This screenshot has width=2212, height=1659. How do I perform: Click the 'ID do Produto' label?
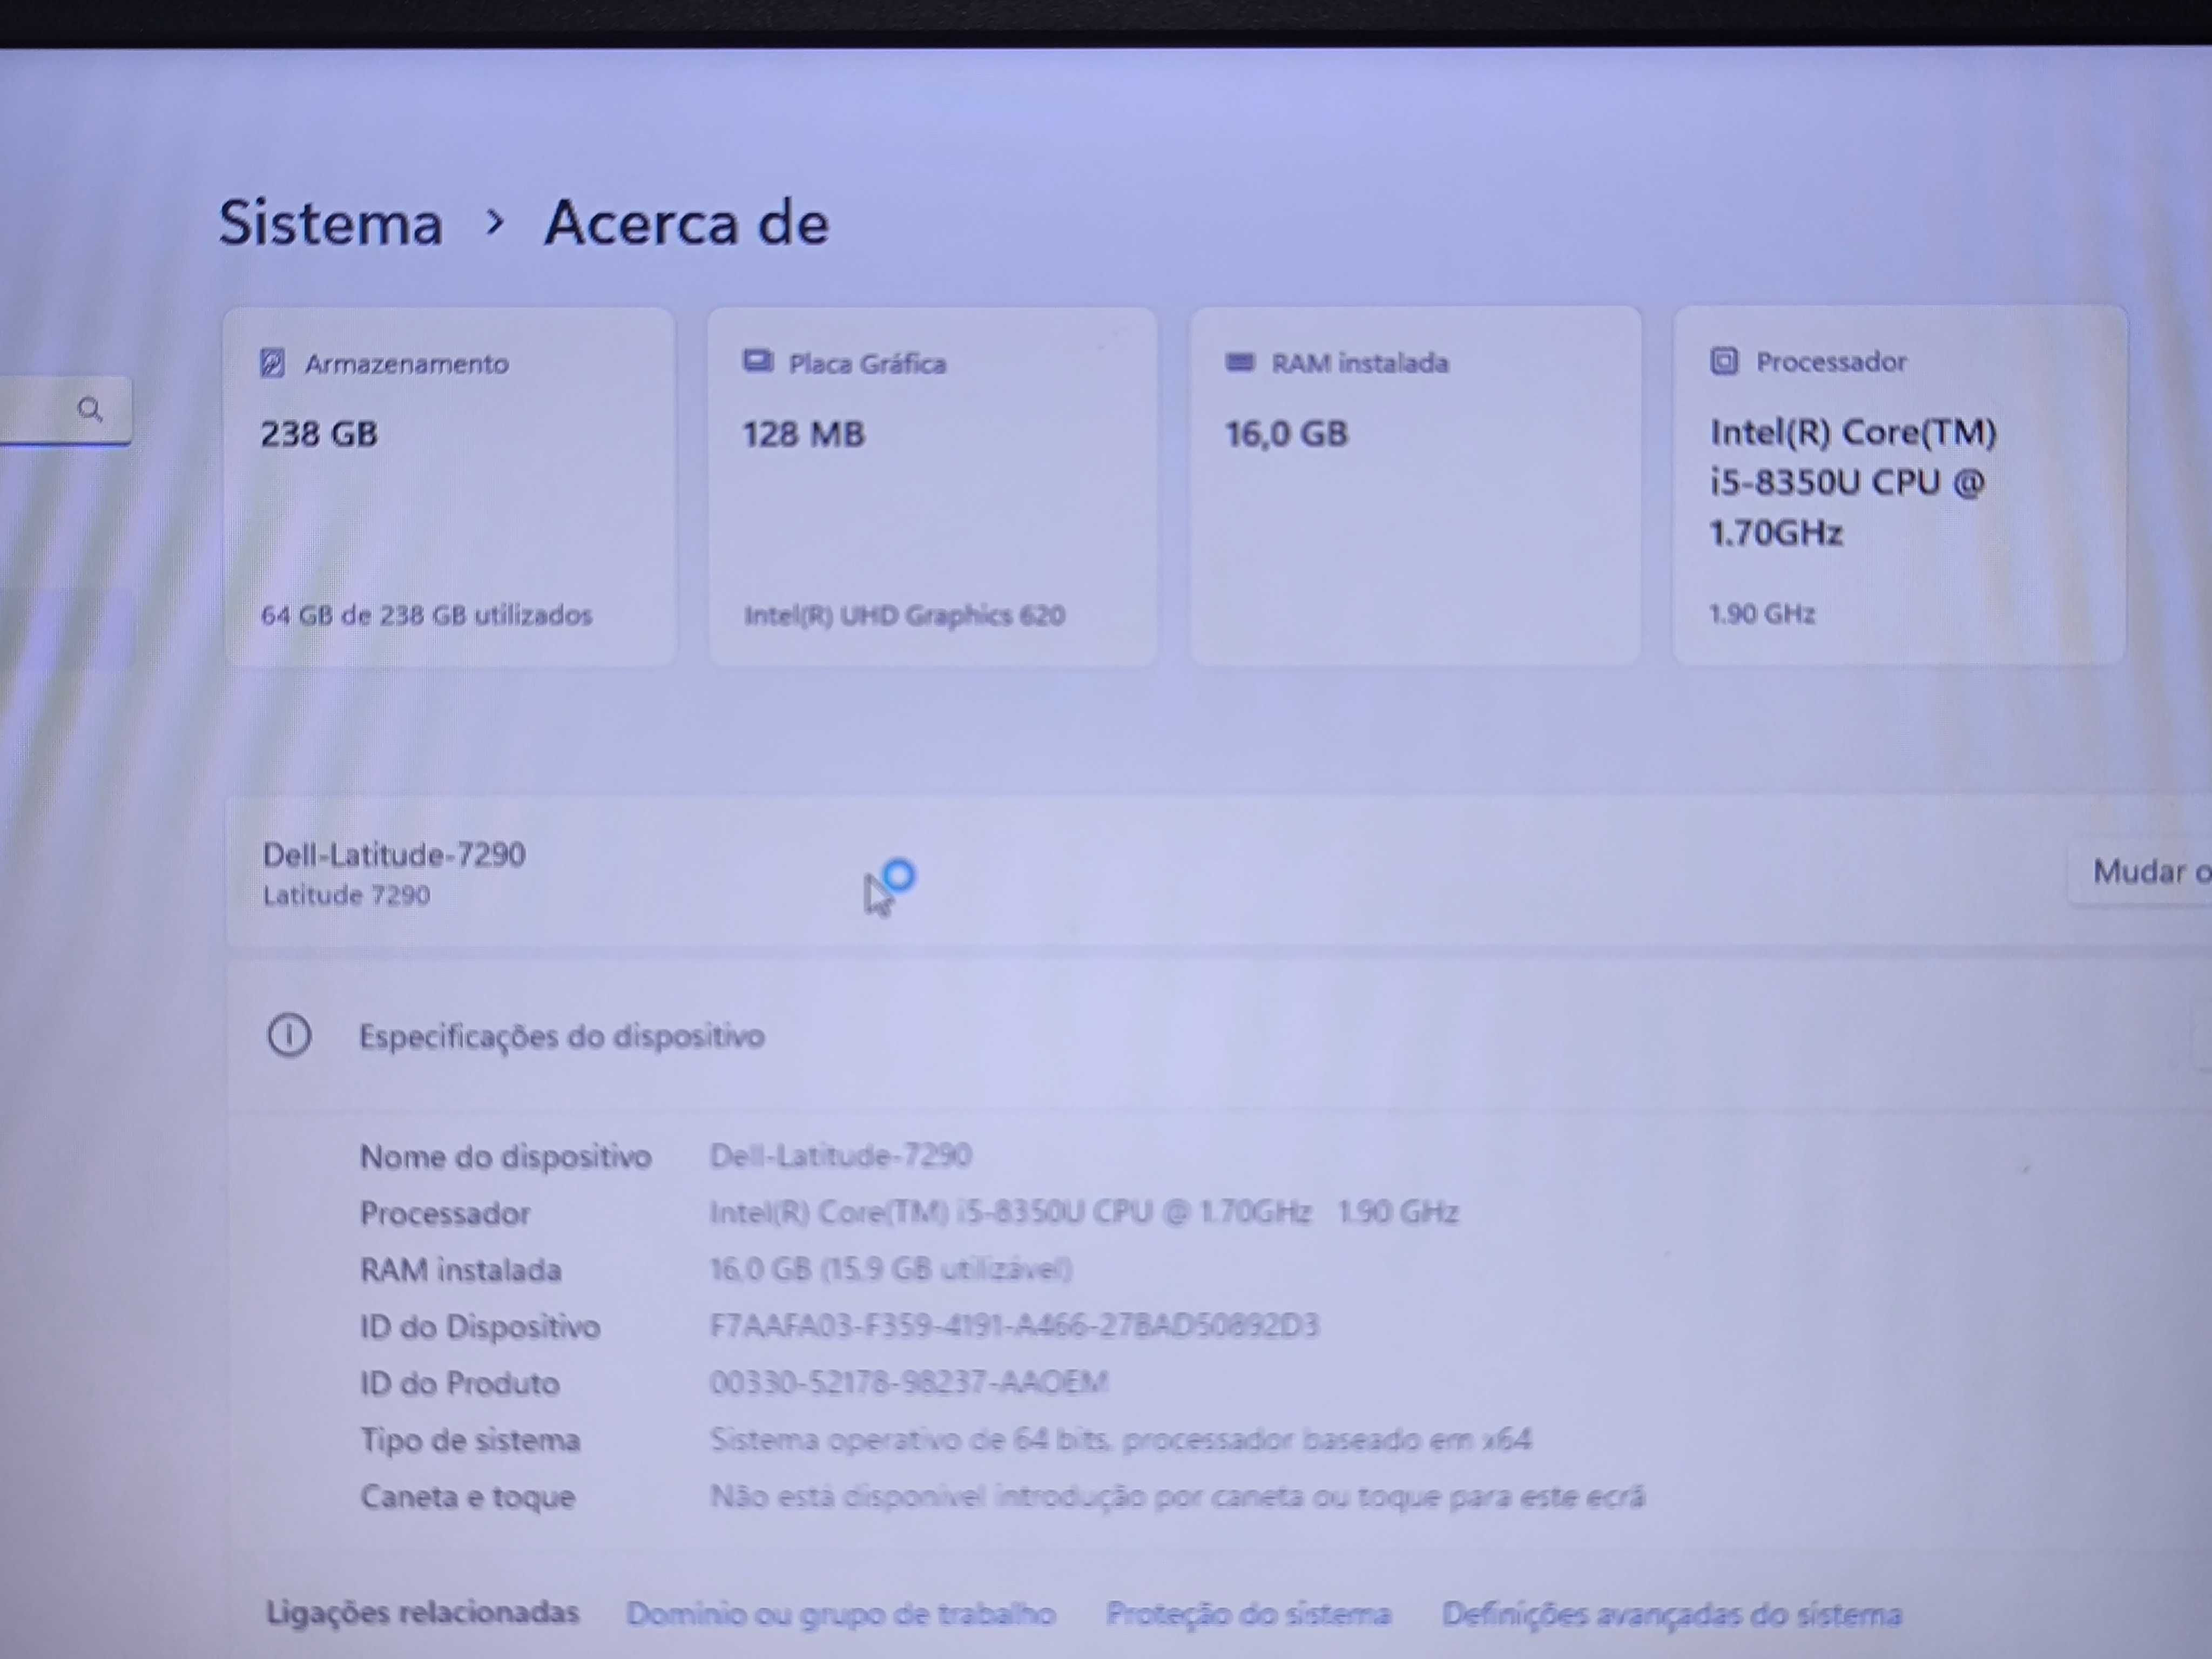[x=459, y=1384]
